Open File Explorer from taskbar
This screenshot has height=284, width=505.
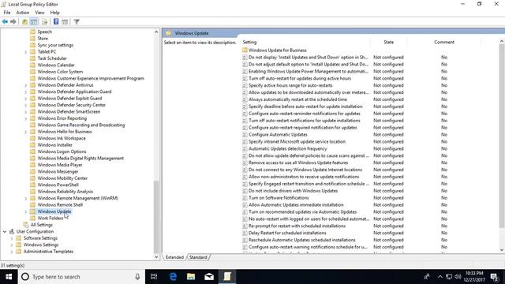(x=191, y=277)
